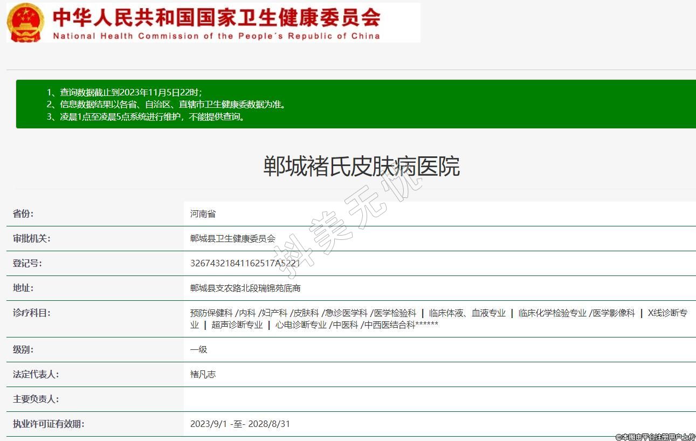
Task: Click the 诊疗科目 row label
Action: 31,313
